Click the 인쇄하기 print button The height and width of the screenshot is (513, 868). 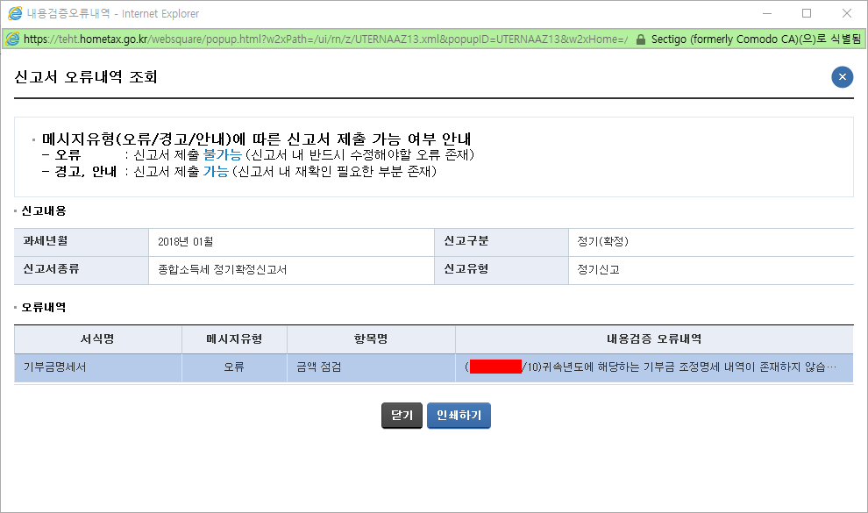[459, 416]
